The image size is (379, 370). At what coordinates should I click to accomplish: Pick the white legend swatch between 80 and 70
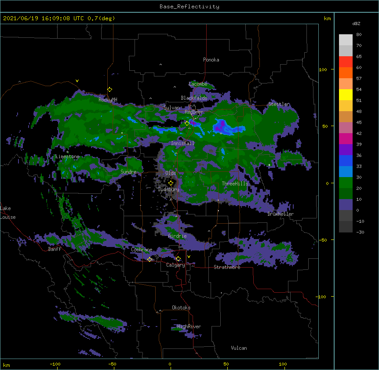click(x=346, y=40)
